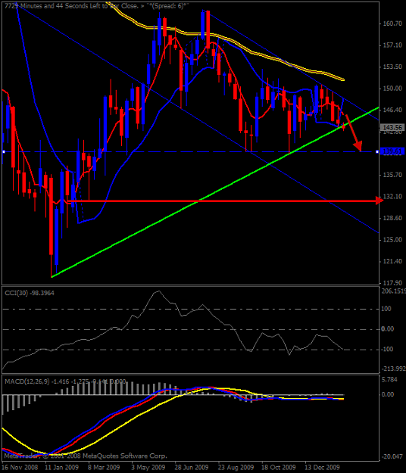Click the bar close countdown text
This screenshot has height=473, width=406.
point(97,6)
